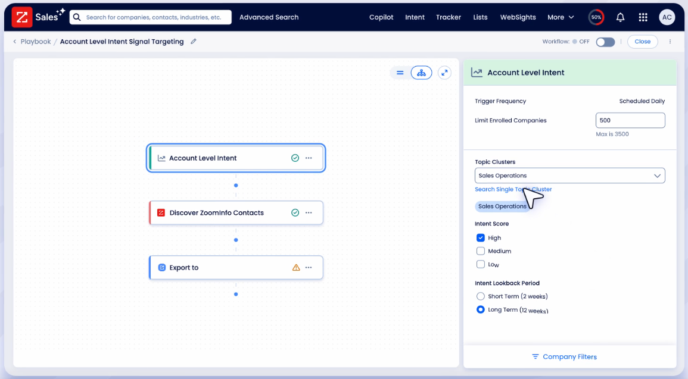Click the Account Level Intent node chart icon
688x379 pixels.
pyautogui.click(x=161, y=158)
